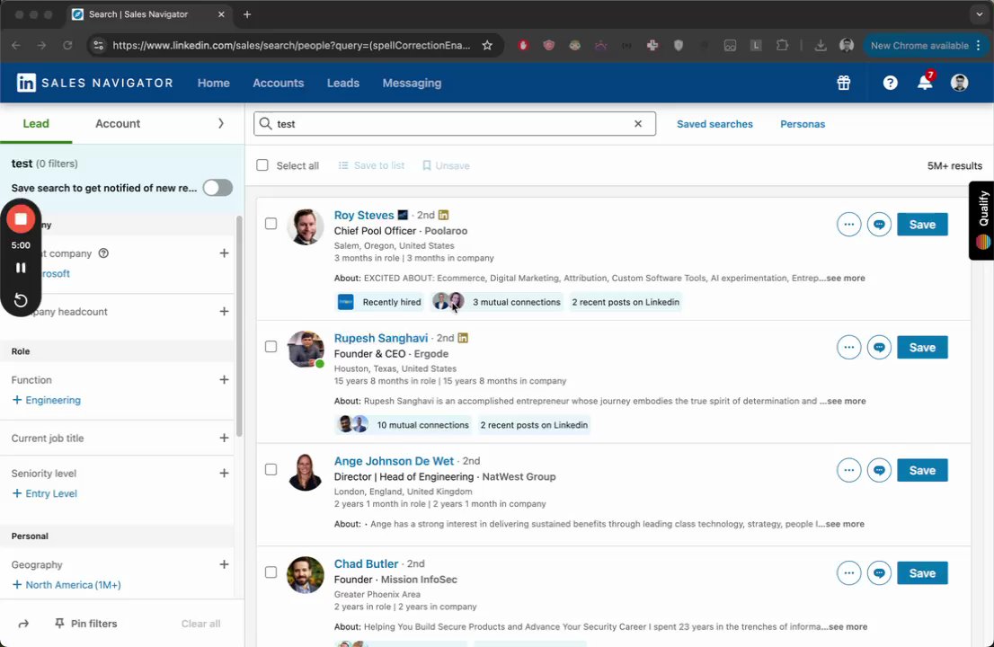The image size is (994, 647).
Task: Open Saved searches link
Action: (714, 124)
